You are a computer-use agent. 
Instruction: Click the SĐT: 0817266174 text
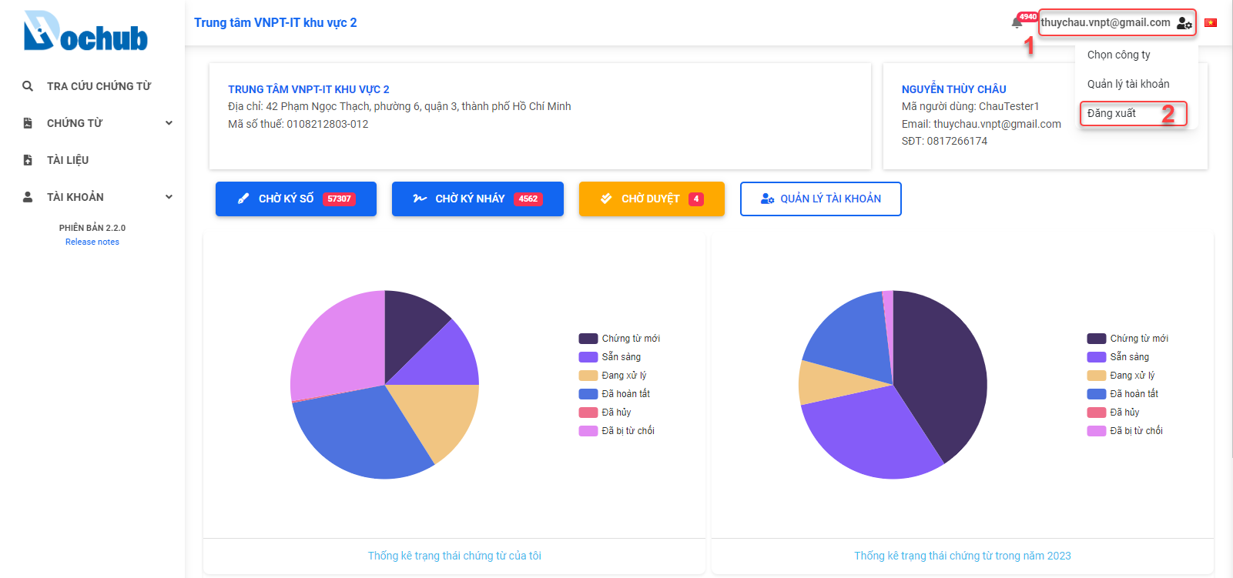[x=944, y=141]
